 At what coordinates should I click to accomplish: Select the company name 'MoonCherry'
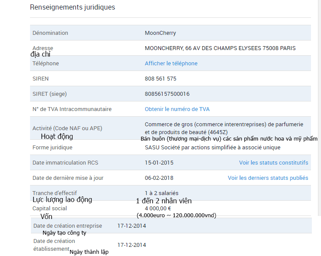pyautogui.click(x=160, y=33)
